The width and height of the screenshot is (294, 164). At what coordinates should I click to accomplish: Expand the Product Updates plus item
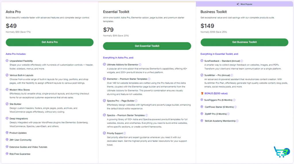point(7,133)
